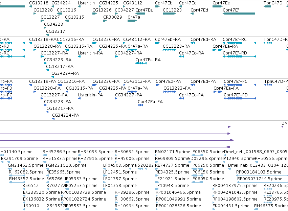Click EST RH34053.5prime
The height and width of the screenshot is (211, 288).
tap(95, 152)
